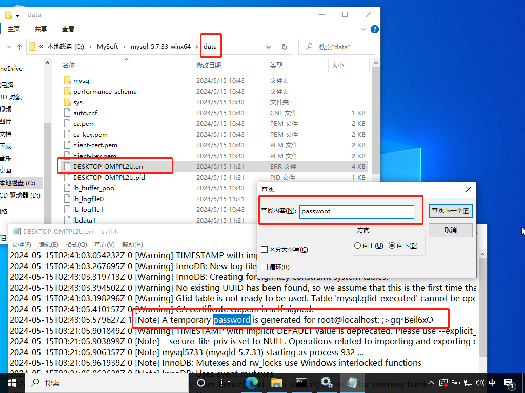Expand the Explorer ribbon with the chevron
The height and width of the screenshot is (393, 525).
(x=365, y=29)
